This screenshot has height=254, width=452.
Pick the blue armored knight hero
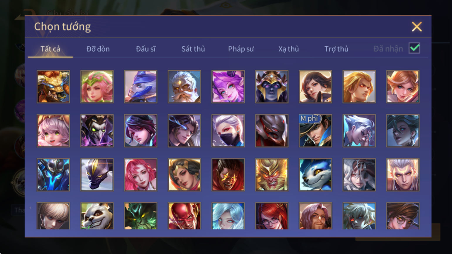(x=53, y=175)
